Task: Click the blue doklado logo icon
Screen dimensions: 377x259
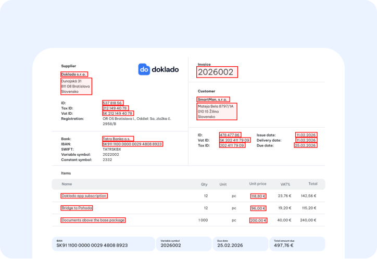Action: coord(144,69)
